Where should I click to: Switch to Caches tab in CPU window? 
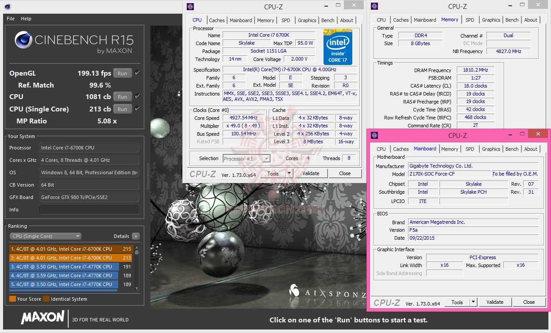point(217,20)
